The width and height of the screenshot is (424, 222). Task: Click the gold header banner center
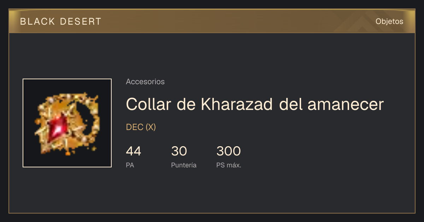click(x=212, y=21)
